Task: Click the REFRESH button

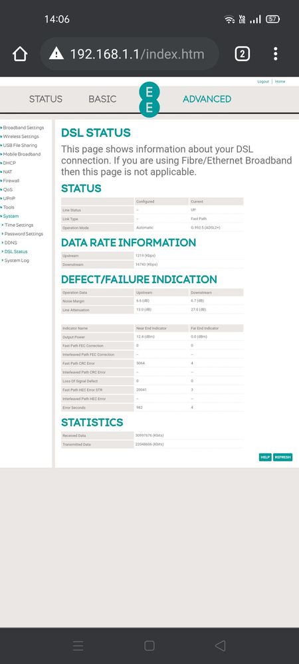Action: (282, 457)
